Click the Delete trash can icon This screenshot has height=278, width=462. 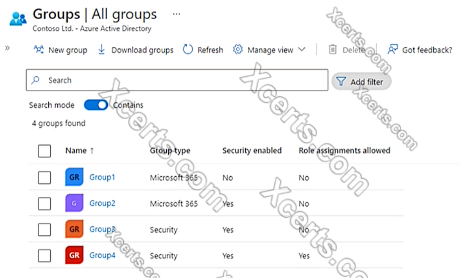pyautogui.click(x=333, y=50)
